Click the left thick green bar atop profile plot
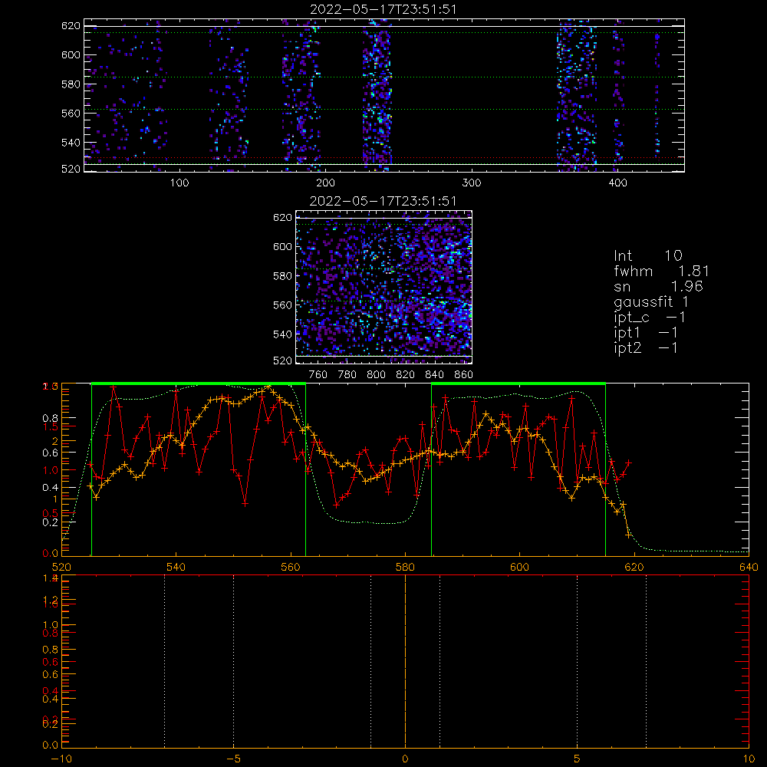Screen dimensions: 767x767 tap(199, 384)
